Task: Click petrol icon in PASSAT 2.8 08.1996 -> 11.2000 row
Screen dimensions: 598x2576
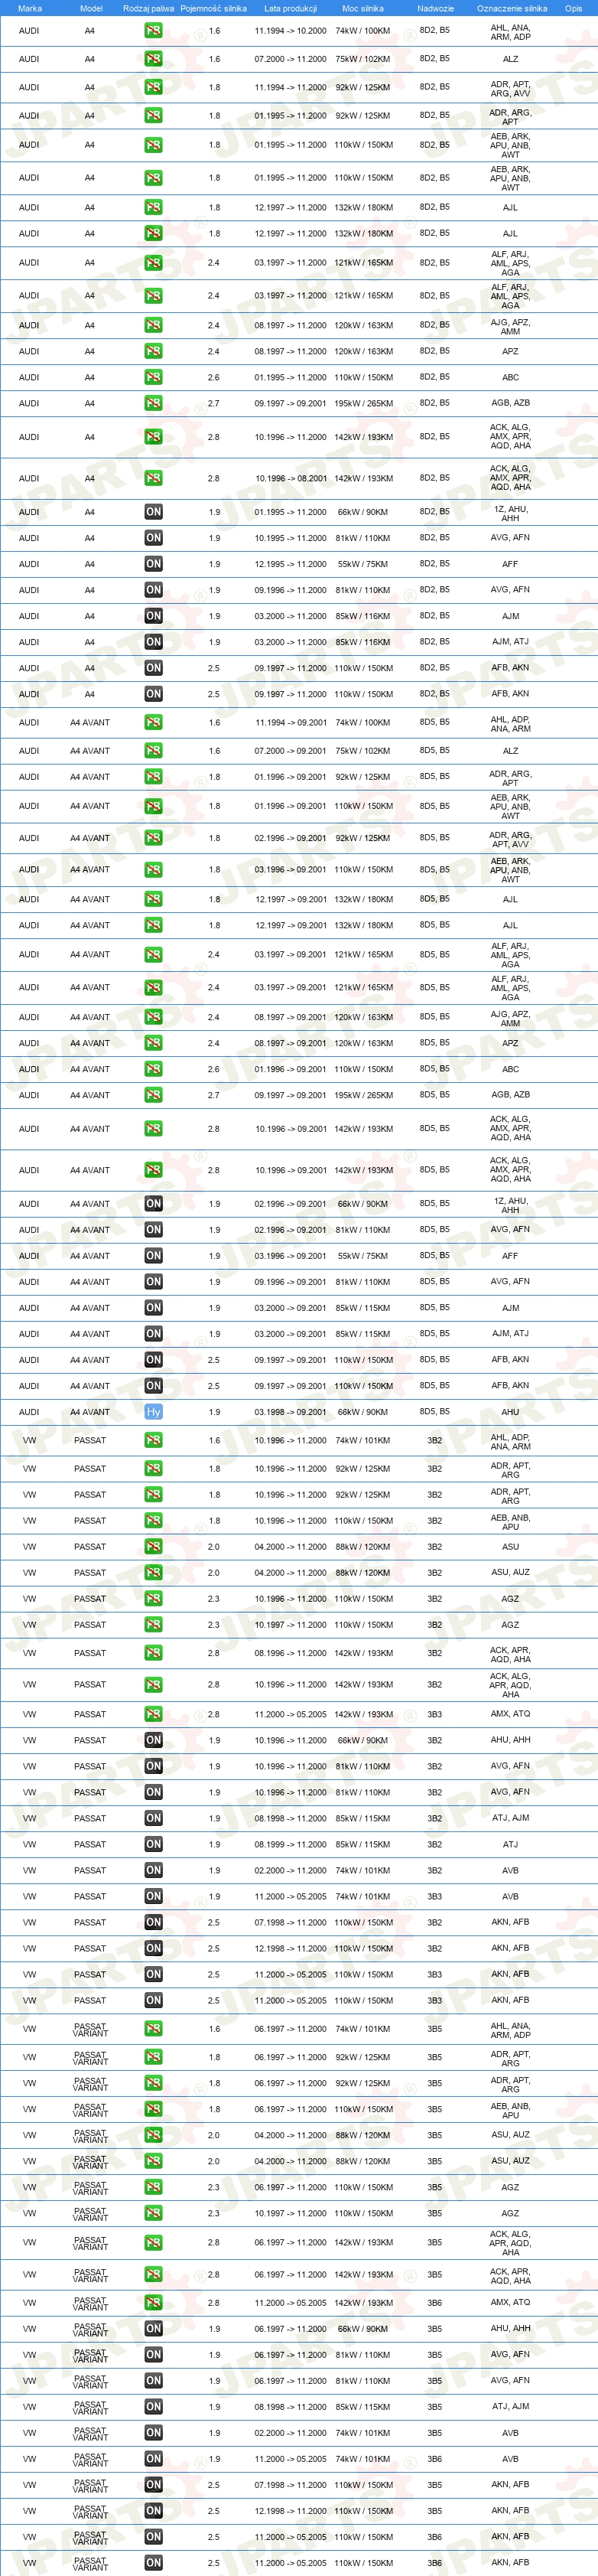Action: click(x=153, y=1653)
